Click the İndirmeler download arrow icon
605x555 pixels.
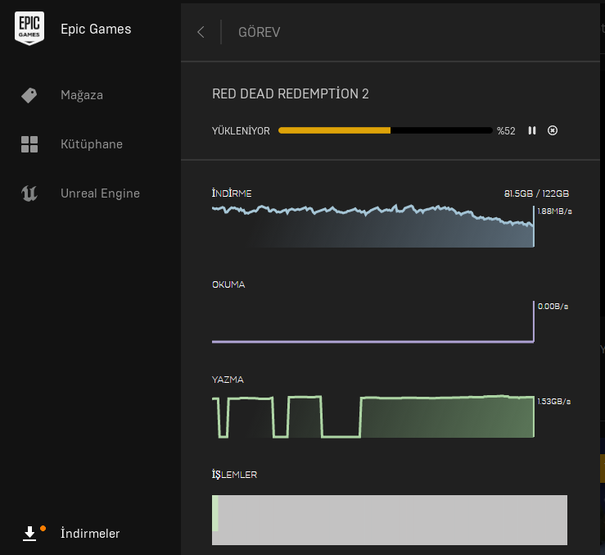pos(29,534)
